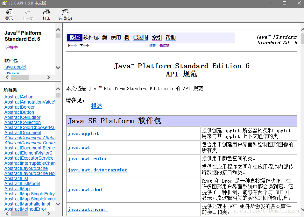Open the AbstractMap class link

tap(17, 189)
